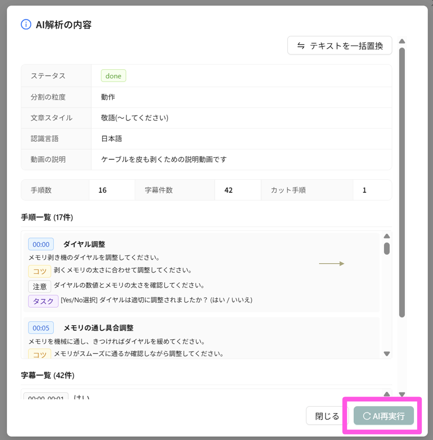Screen dimensions: 433x440
Task: Click the down arrow of the dialog scrollbar
Action: (x=402, y=395)
